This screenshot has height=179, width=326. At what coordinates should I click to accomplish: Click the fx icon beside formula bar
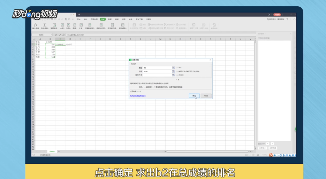point(63,35)
